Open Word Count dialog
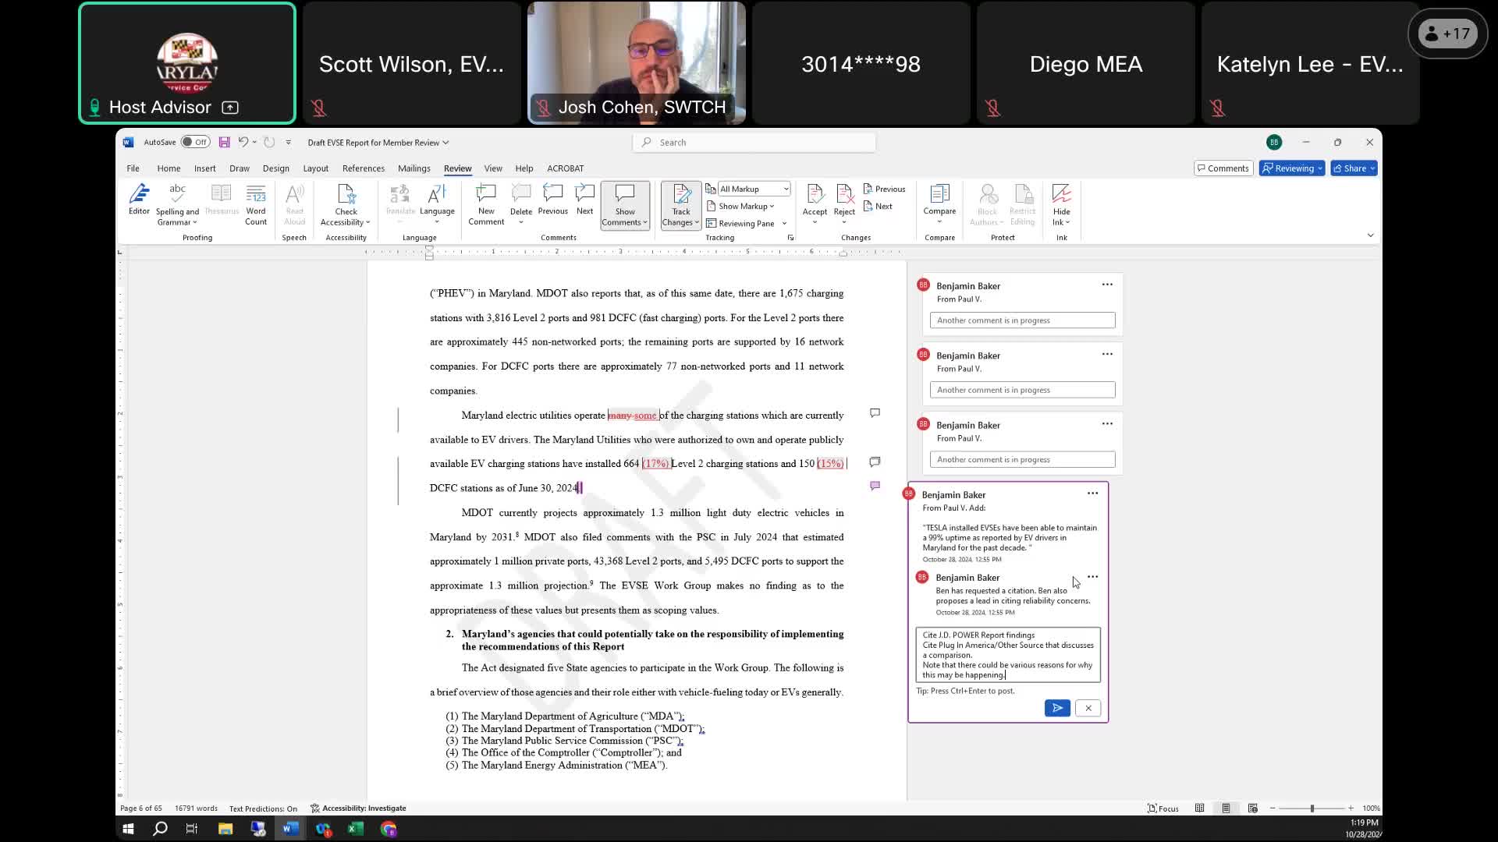1498x842 pixels. pyautogui.click(x=256, y=205)
